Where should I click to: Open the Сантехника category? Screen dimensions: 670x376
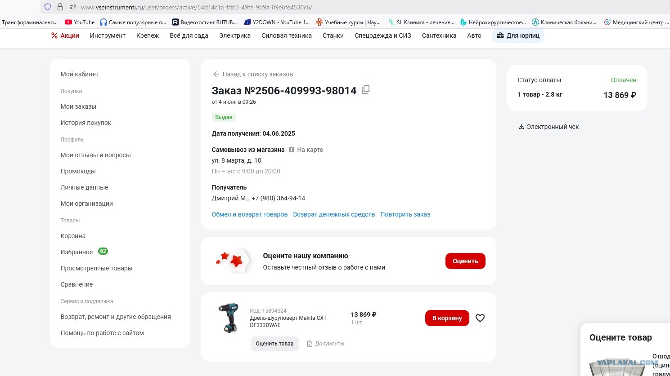(x=439, y=35)
